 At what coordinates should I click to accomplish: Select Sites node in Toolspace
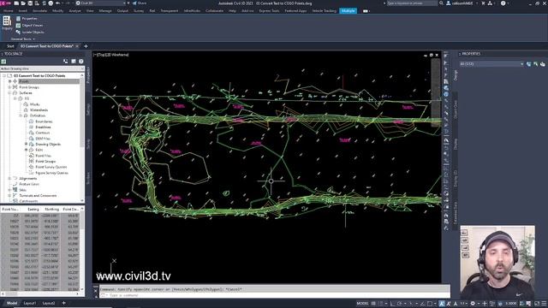tap(23, 190)
